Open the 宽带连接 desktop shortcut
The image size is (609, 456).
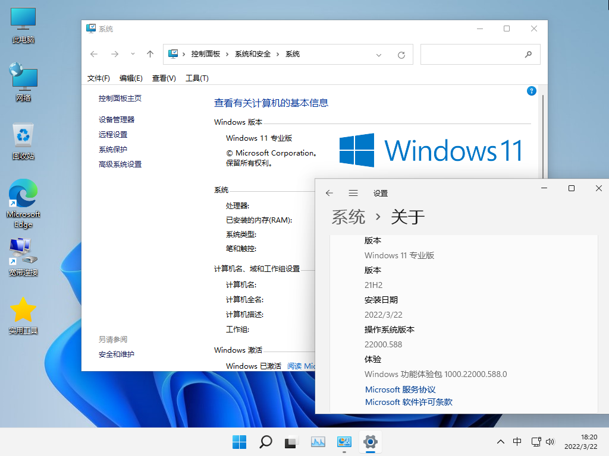point(23,256)
